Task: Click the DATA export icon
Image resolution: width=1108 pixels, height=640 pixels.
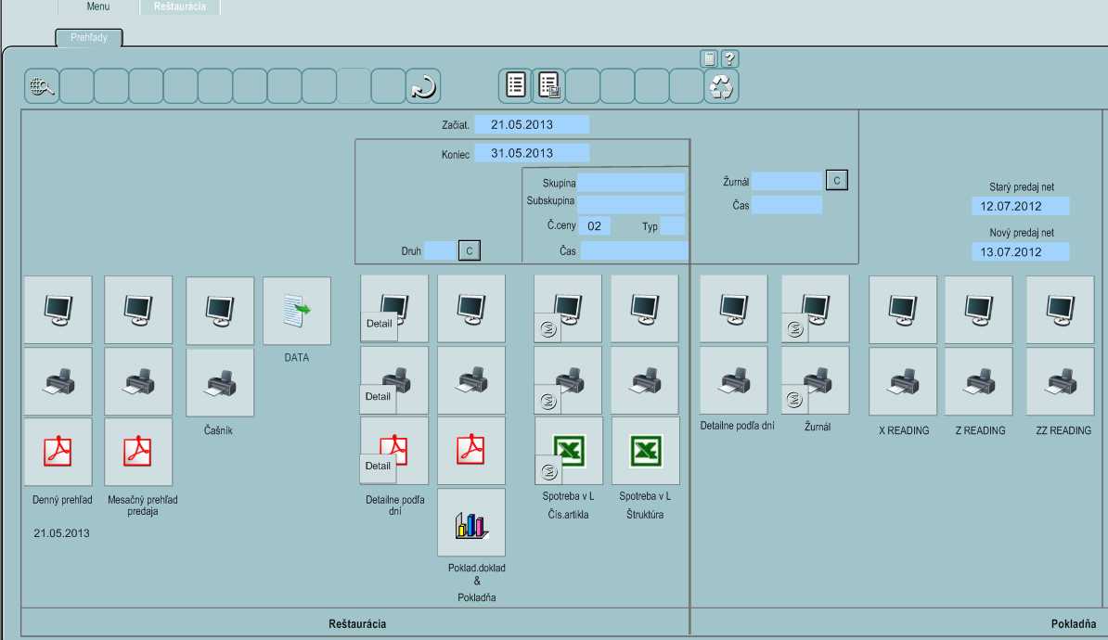Action: tap(297, 311)
